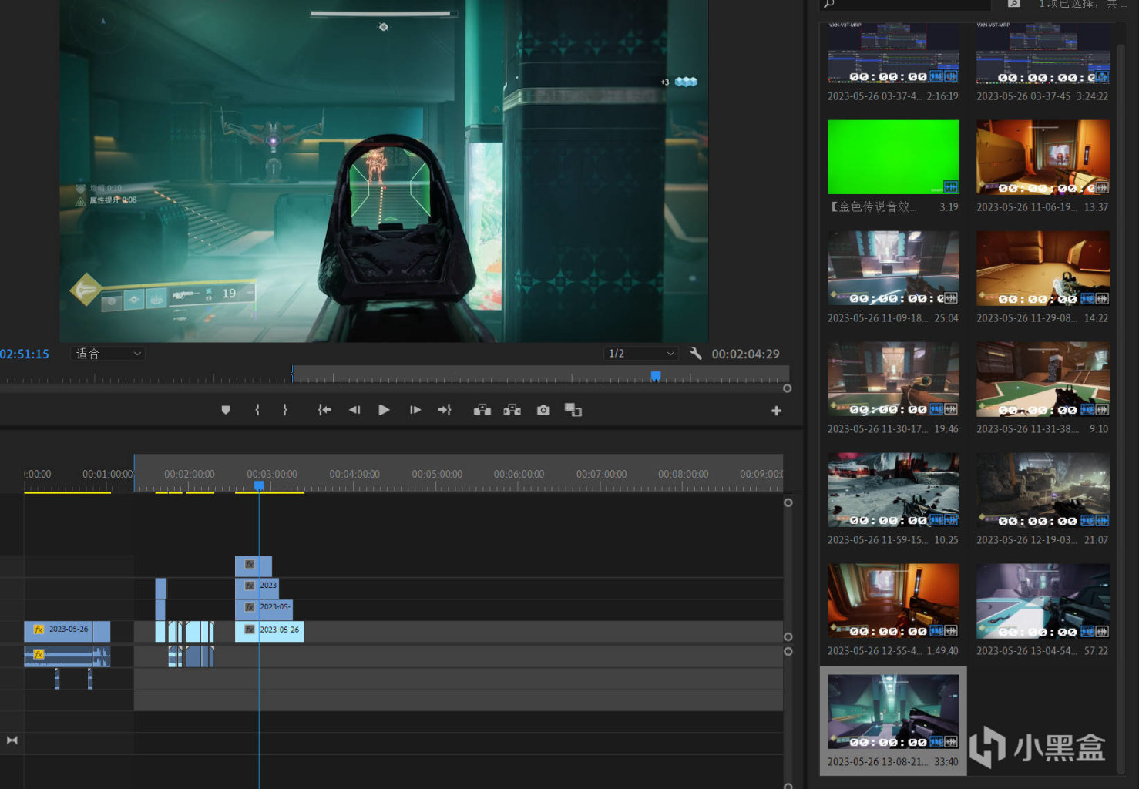Click the find icon beside the search field

[1014, 4]
